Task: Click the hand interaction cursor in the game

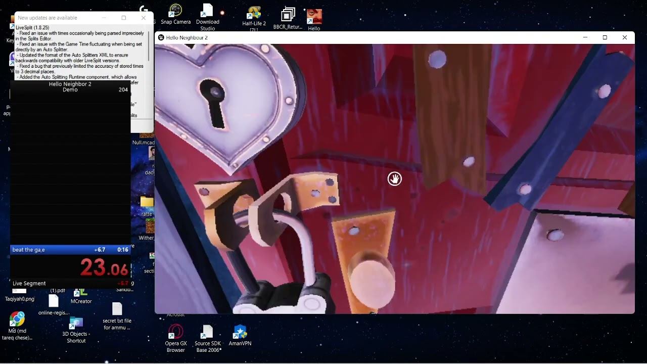Action: tap(394, 178)
